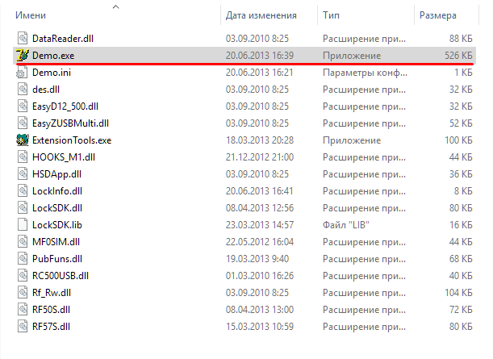
Task: Select the file name Rf_Rw.dll
Action: pos(52,294)
